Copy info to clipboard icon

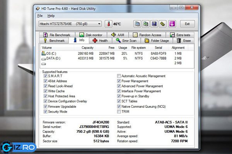(137, 24)
